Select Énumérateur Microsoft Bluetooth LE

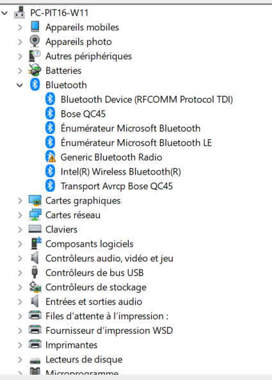point(136,142)
